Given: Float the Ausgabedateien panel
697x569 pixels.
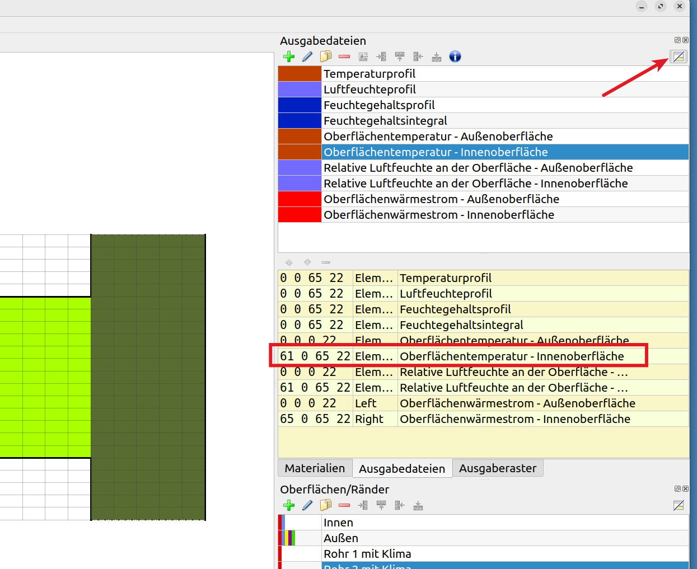Looking at the screenshot, I should click(677, 40).
